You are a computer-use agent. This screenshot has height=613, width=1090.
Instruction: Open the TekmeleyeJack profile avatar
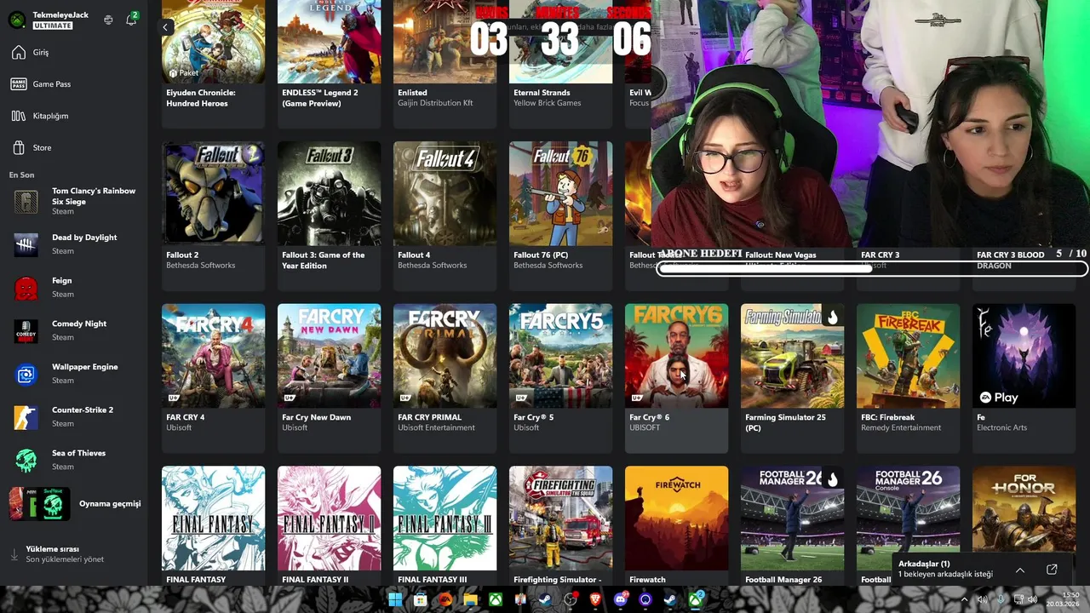(16, 20)
